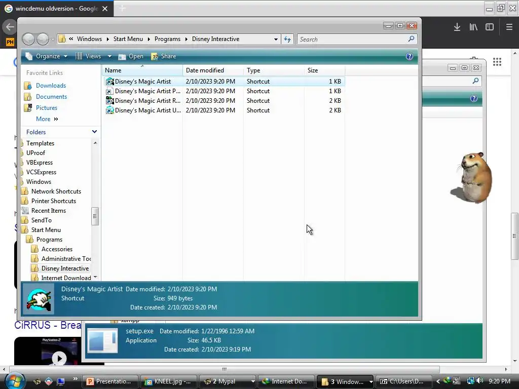Click the show desktop quick launch icon

(61, 381)
